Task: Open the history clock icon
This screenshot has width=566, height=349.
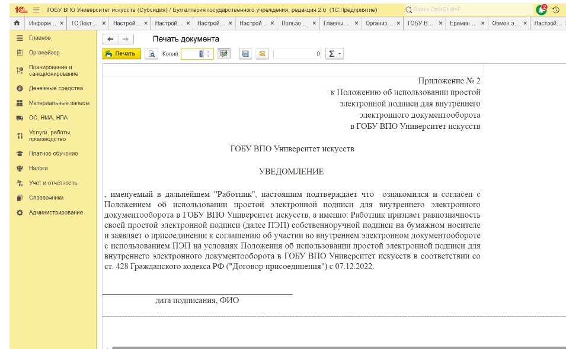Action: click(x=556, y=9)
